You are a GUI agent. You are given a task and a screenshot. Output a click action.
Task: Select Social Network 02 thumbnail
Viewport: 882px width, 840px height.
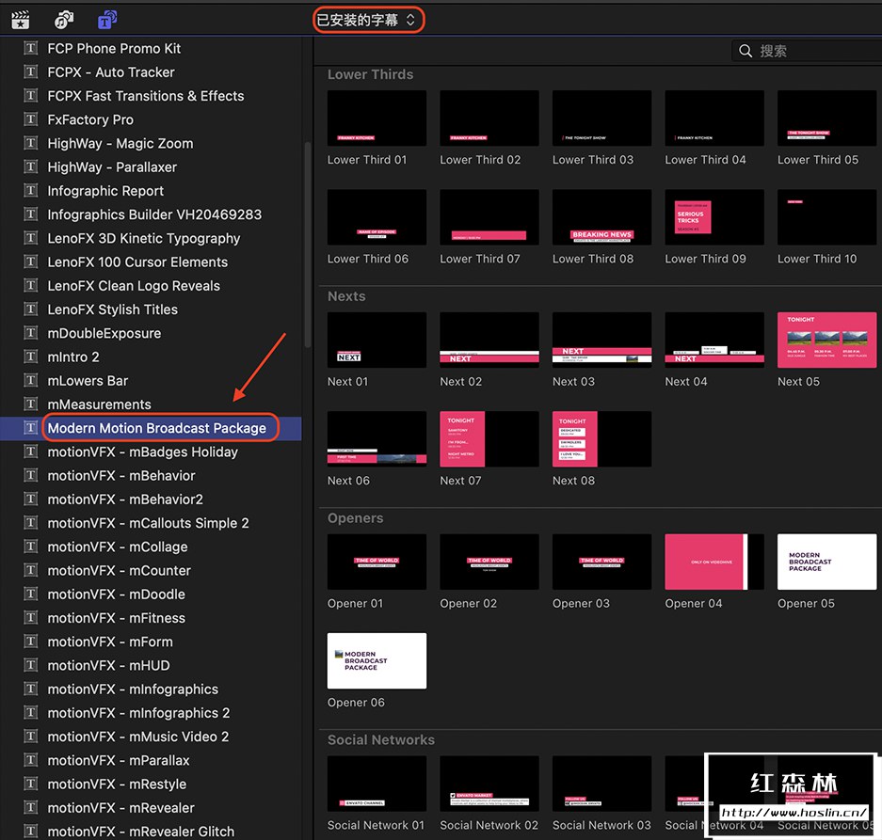(x=489, y=784)
